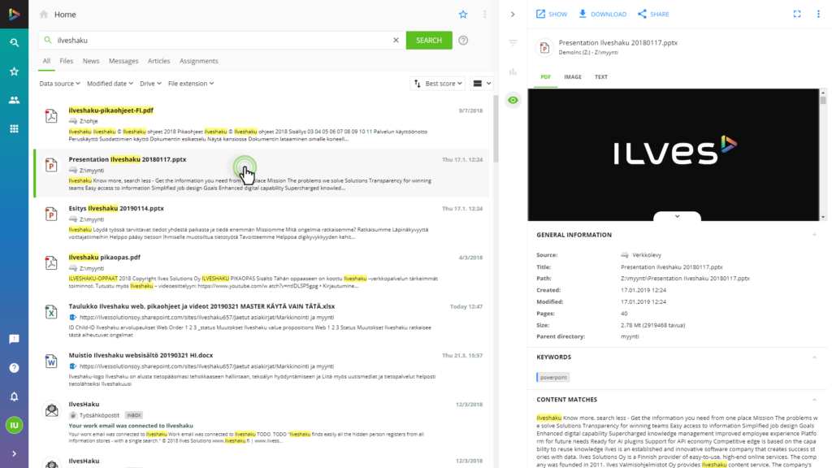Open the apps grid icon in sidebar
The image size is (832, 468).
[x=15, y=128]
